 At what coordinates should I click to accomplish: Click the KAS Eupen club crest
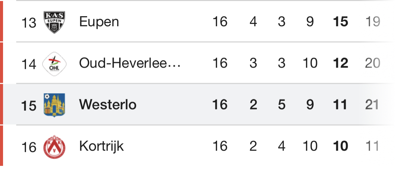pyautogui.click(x=54, y=22)
